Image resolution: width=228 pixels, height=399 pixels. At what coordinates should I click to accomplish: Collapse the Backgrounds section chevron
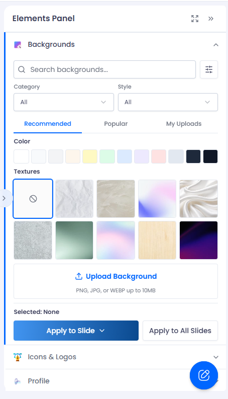(216, 45)
